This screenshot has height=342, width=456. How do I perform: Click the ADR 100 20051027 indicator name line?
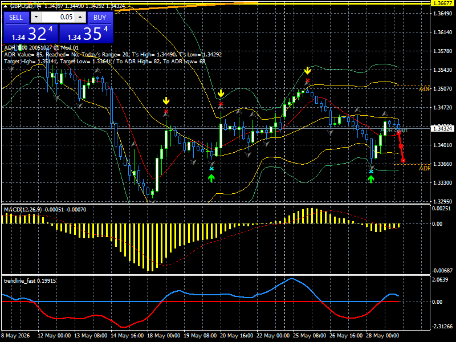(41, 48)
